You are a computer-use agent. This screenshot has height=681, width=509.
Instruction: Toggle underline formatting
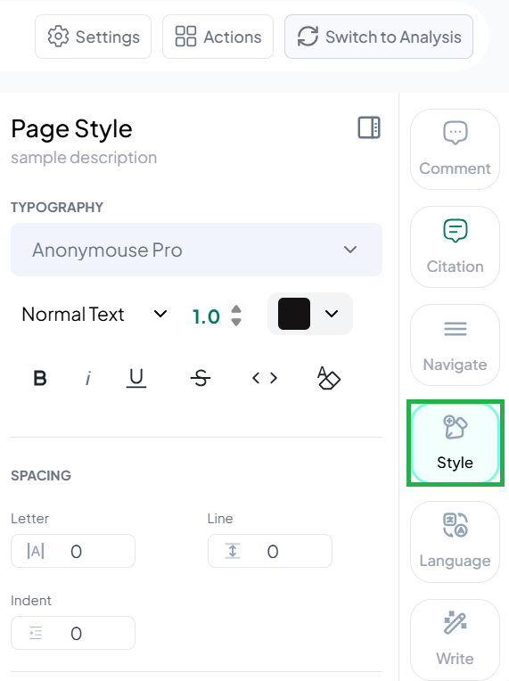point(136,378)
